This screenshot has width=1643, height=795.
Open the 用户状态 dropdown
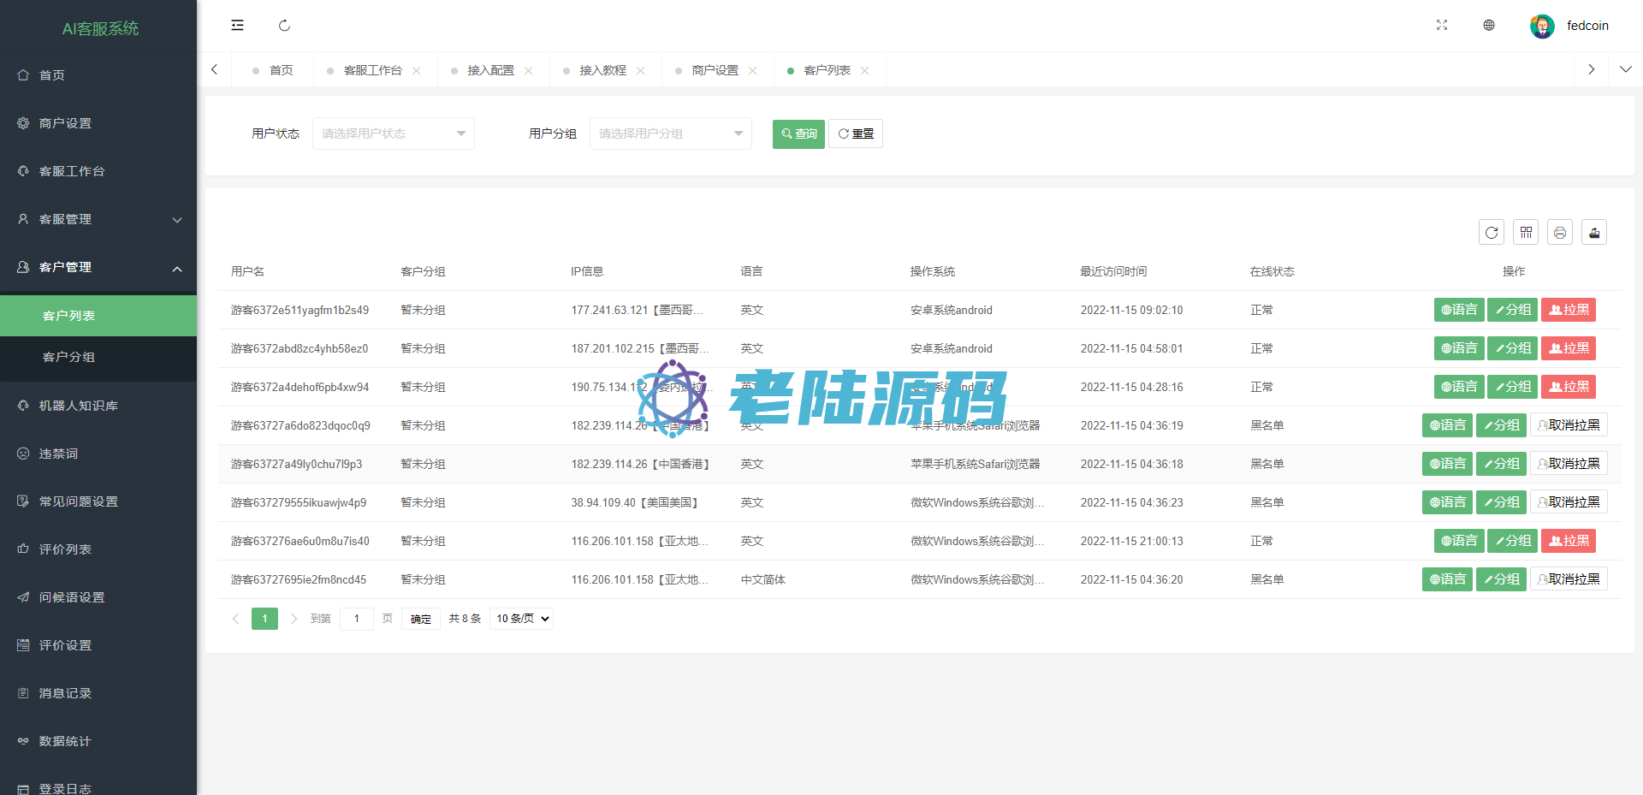coord(393,133)
